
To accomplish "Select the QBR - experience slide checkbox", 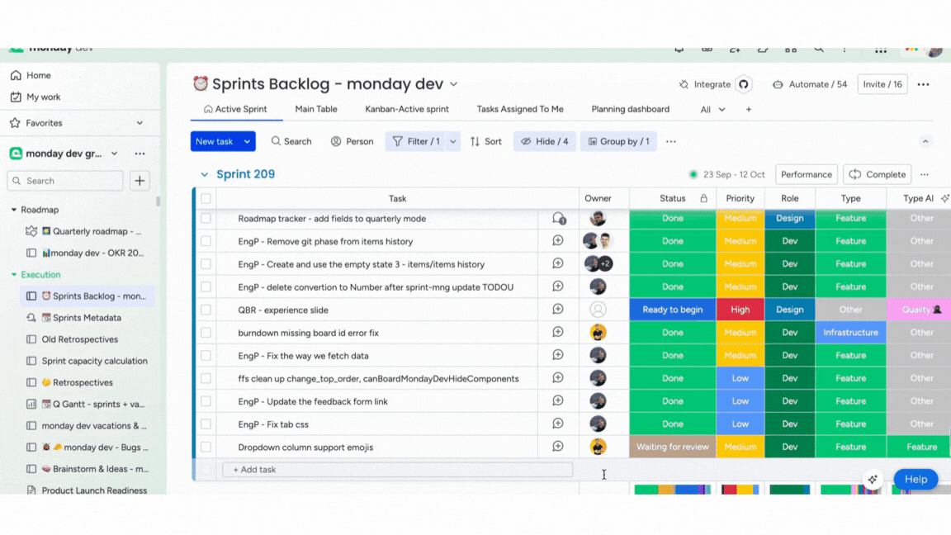I will coord(206,310).
